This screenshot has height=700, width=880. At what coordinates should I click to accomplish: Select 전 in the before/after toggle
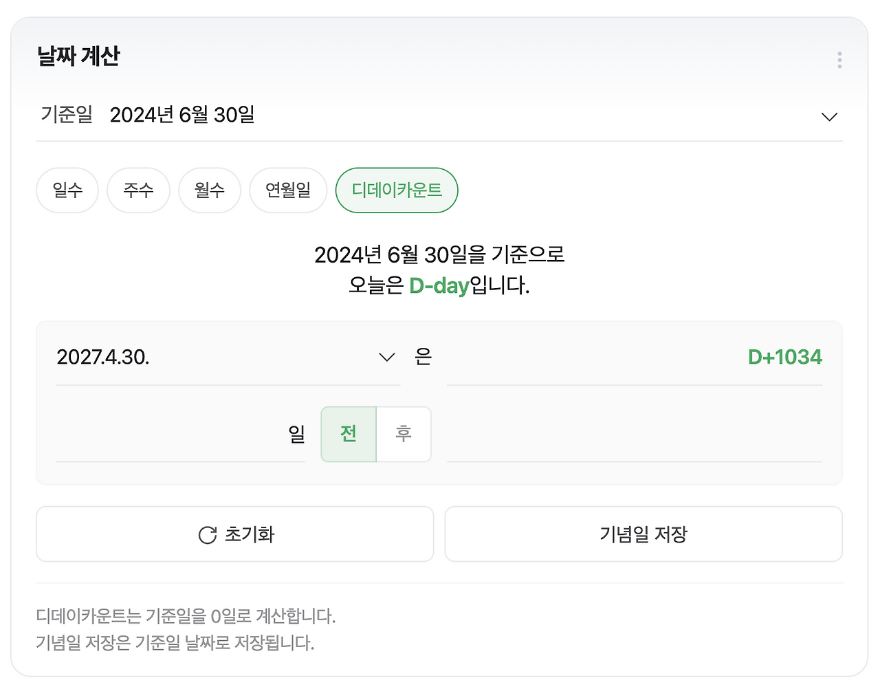[348, 434]
